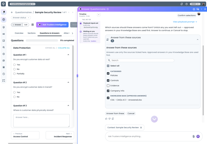Click Ask Trustero Intelligence button

coord(52,25)
